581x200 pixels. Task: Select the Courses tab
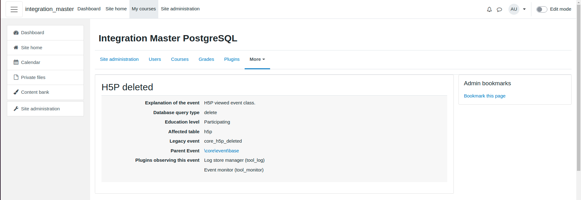point(180,59)
